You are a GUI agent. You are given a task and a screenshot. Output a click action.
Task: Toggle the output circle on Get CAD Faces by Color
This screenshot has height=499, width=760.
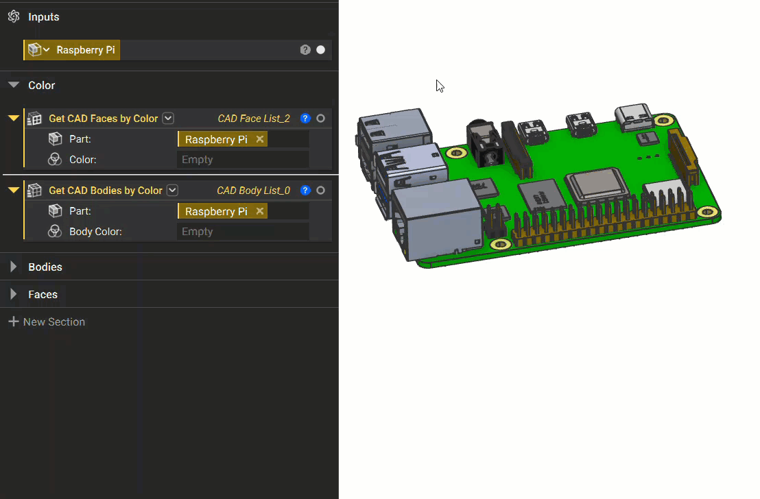click(x=320, y=118)
